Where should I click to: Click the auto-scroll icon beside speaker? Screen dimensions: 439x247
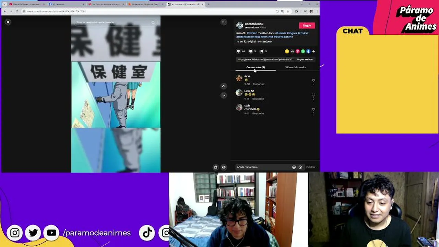216,167
